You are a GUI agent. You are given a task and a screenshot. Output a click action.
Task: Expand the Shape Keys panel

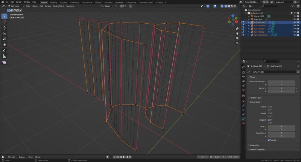click(255, 145)
